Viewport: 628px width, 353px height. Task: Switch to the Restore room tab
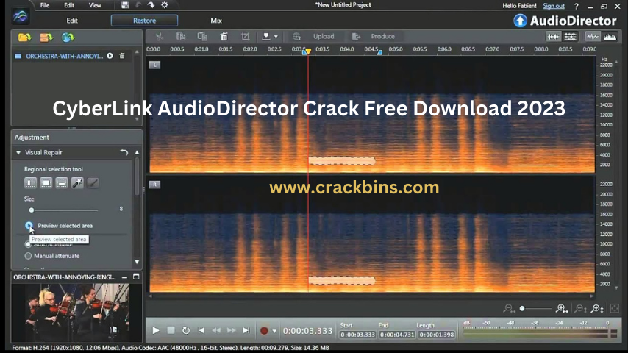pyautogui.click(x=145, y=21)
